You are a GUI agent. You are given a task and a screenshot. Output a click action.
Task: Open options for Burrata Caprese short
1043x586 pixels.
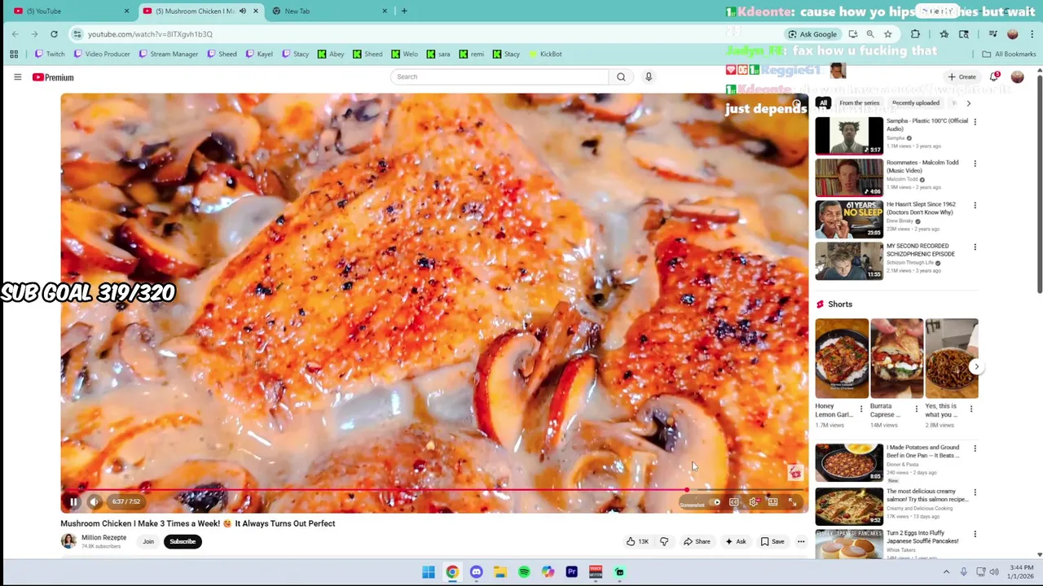[x=917, y=409]
